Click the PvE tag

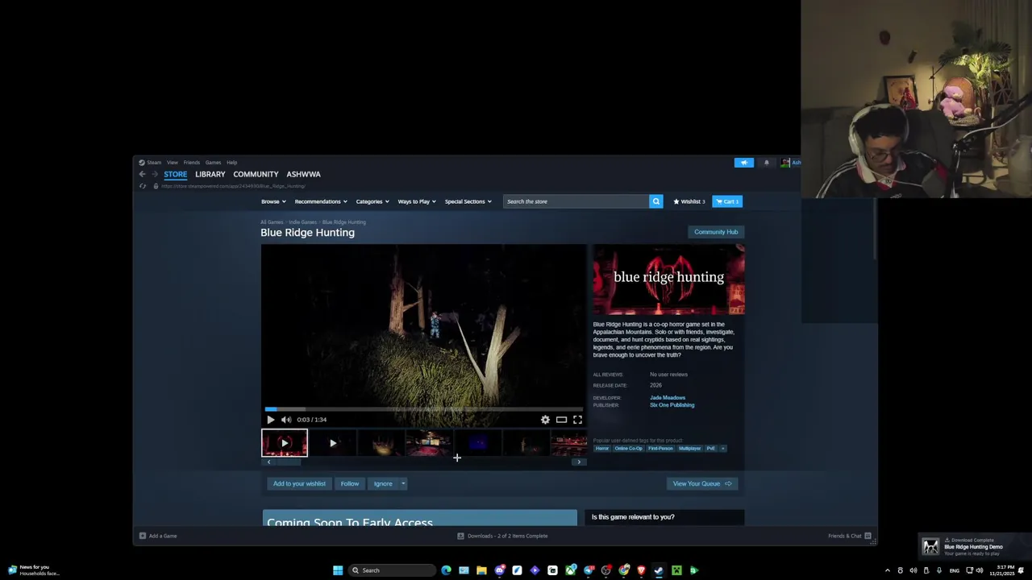coord(711,449)
